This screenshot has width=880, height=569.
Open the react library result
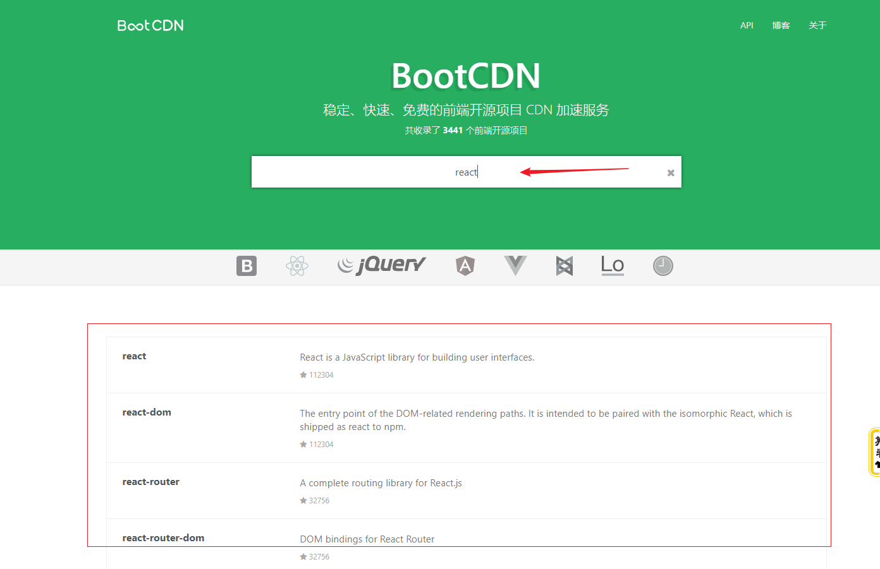pos(134,356)
